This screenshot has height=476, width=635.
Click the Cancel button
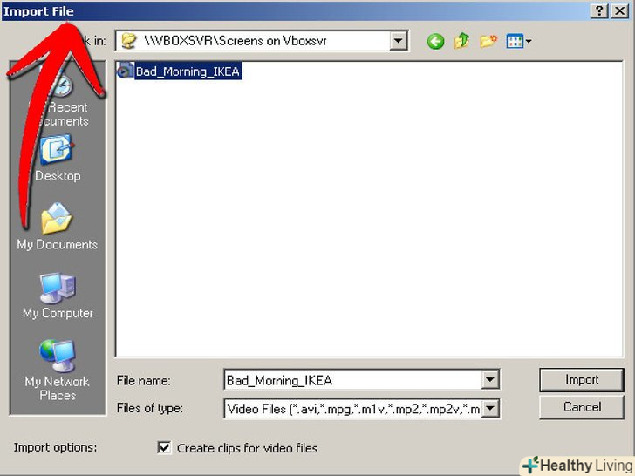coord(582,407)
